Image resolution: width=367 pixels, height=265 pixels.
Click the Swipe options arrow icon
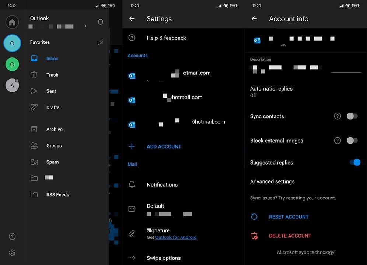click(x=132, y=258)
